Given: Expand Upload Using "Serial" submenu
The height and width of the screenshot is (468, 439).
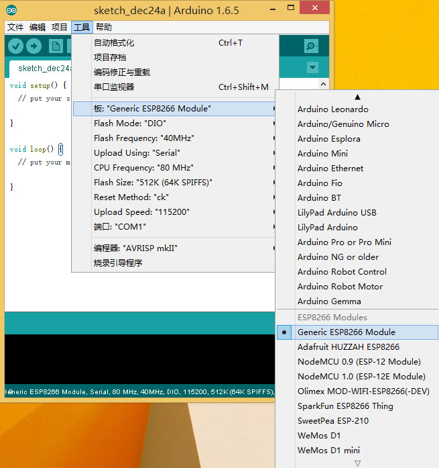Looking at the screenshot, I should [174, 153].
